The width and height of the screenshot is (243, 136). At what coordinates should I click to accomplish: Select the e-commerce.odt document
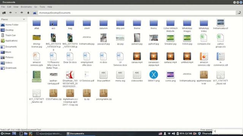[x=221, y=59]
